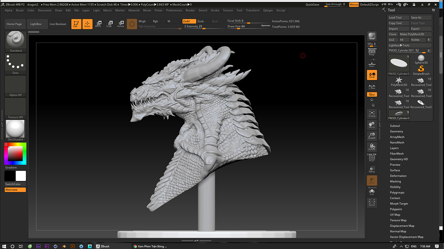The image size is (444, 249).
Task: Expand the Geometry palette section
Action: 396,131
